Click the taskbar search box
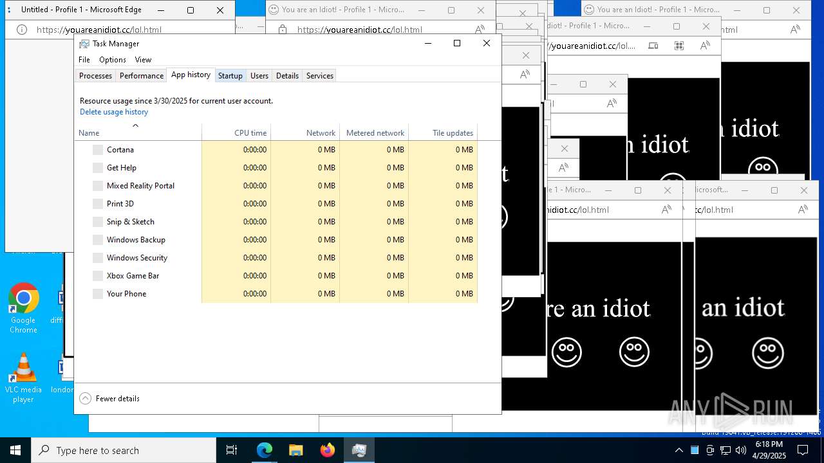The width and height of the screenshot is (824, 463). pyautogui.click(x=124, y=450)
